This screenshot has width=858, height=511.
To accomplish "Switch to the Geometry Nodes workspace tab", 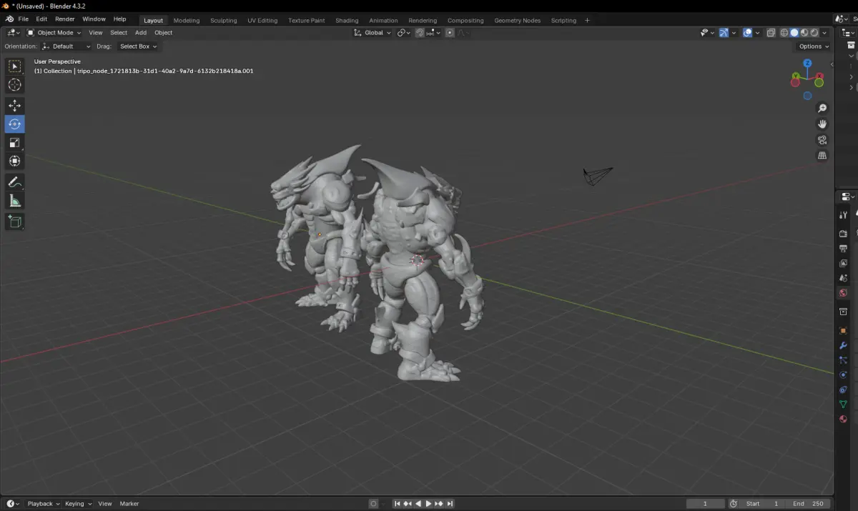I will pos(517,20).
